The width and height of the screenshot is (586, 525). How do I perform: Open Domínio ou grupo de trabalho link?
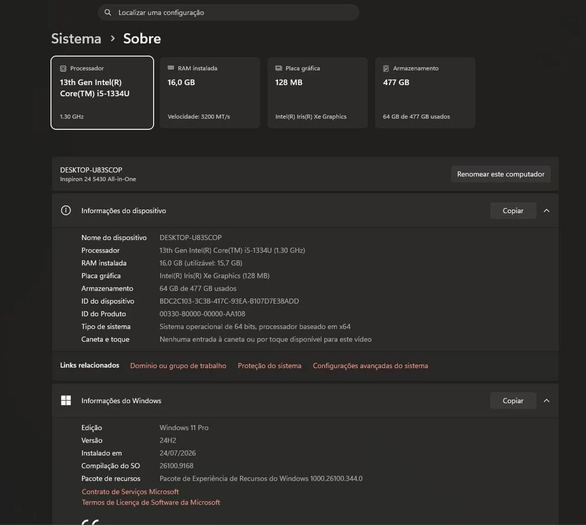pos(178,366)
